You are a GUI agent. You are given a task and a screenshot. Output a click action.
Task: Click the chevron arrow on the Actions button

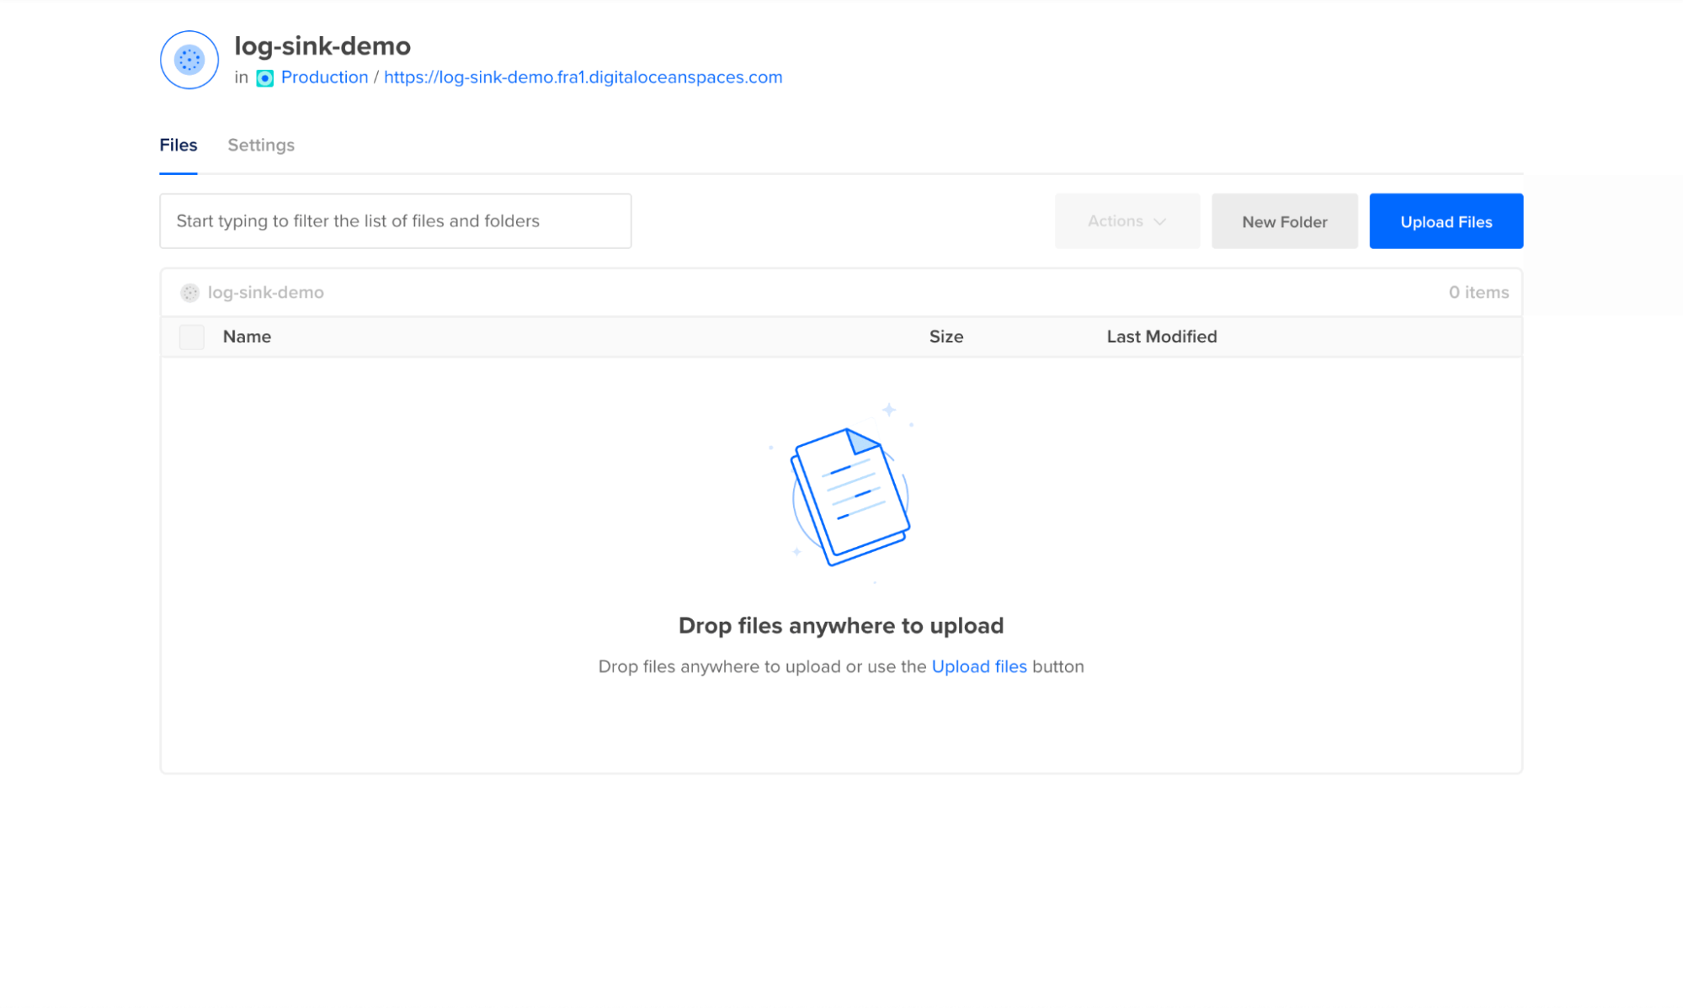click(x=1160, y=221)
